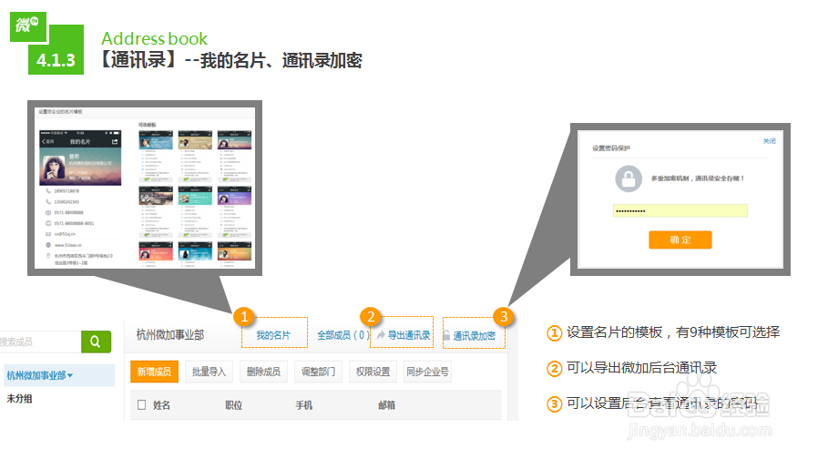Click the password field in 设置密码保护 dialog
Image resolution: width=818 pixels, height=459 pixels.
[x=680, y=210]
